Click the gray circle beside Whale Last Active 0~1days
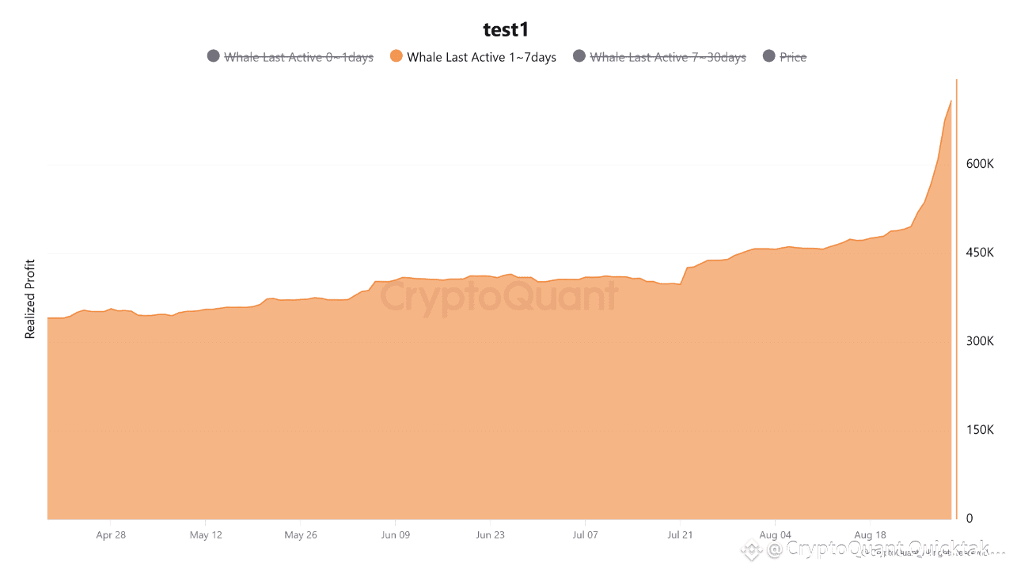Screen dimensions: 1013x570 pyautogui.click(x=213, y=56)
